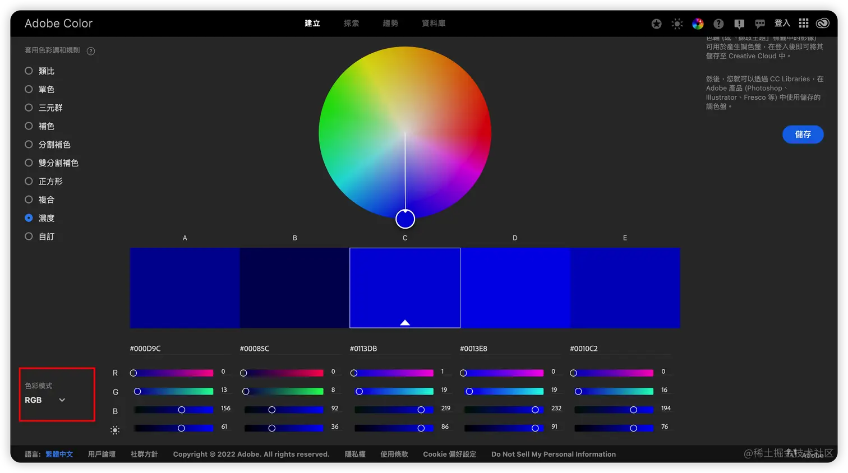Image resolution: width=848 pixels, height=473 pixels.
Task: Click the #000D9C hex field
Action: click(181, 349)
